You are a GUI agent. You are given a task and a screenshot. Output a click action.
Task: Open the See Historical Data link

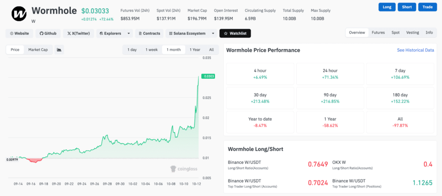[x=416, y=50]
